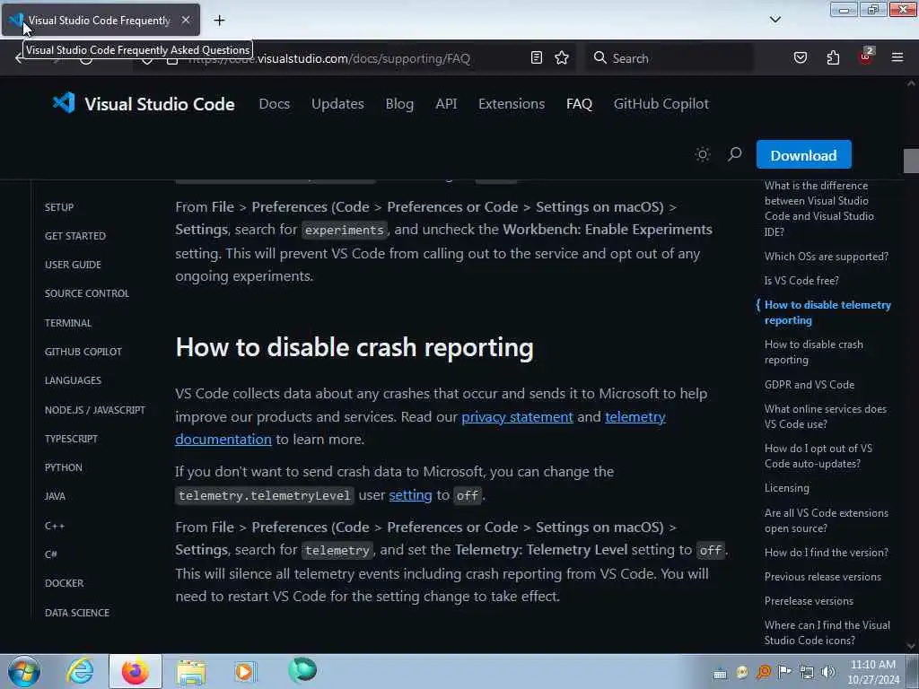This screenshot has height=689, width=919.
Task: Open the DATA SCIENCE sidebar section
Action: click(x=77, y=613)
